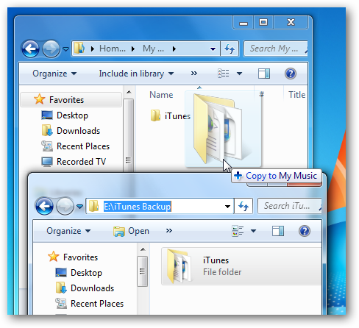
Task: Select Downloads in iTunes Backup navigation pane
Action: click(92, 288)
